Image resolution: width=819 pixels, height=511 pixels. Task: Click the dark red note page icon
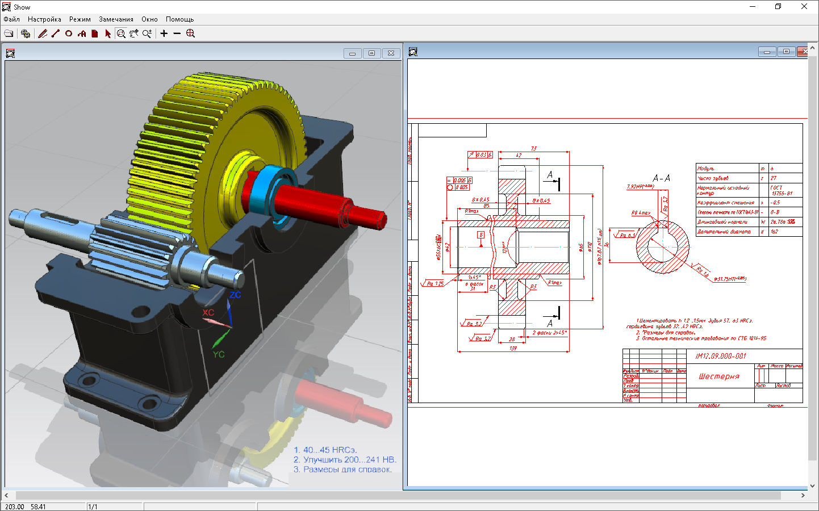click(95, 33)
